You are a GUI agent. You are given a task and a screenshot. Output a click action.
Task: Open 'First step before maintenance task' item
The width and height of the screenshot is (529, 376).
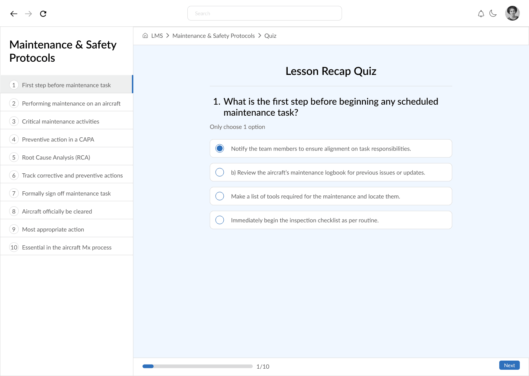coord(66,84)
